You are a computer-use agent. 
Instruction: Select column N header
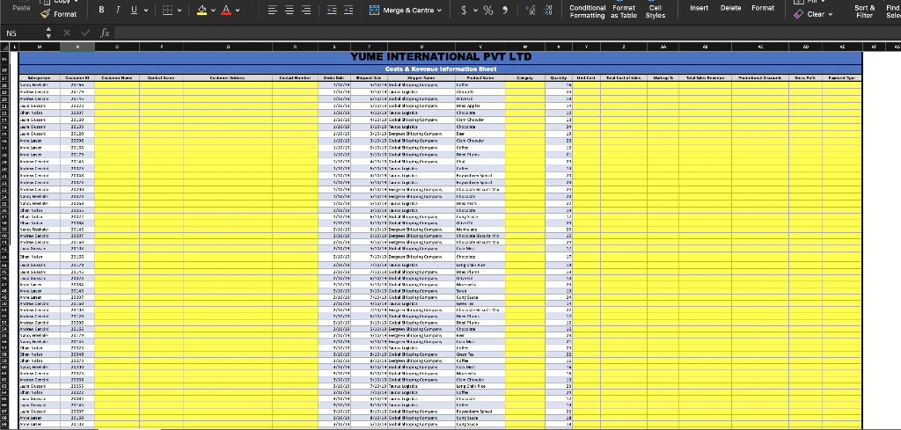point(77,47)
